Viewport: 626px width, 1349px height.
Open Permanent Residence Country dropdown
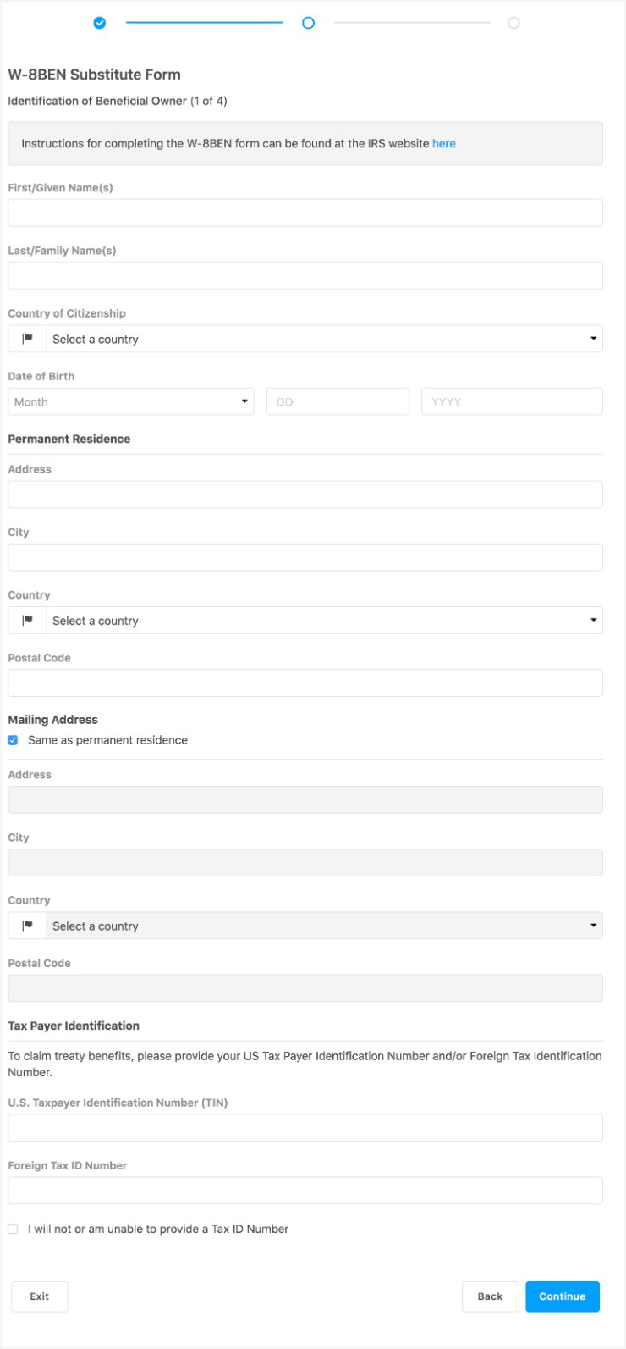click(324, 621)
